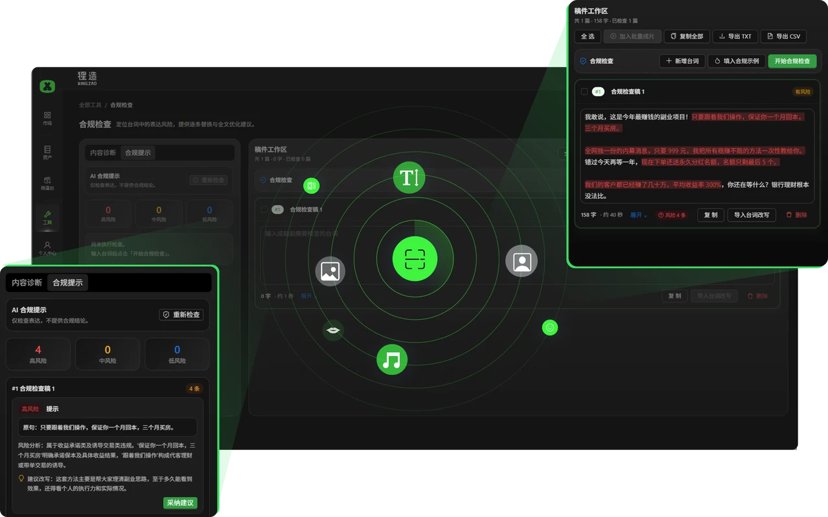Click the 采纳建议 button
This screenshot has width=828, height=517.
point(180,503)
